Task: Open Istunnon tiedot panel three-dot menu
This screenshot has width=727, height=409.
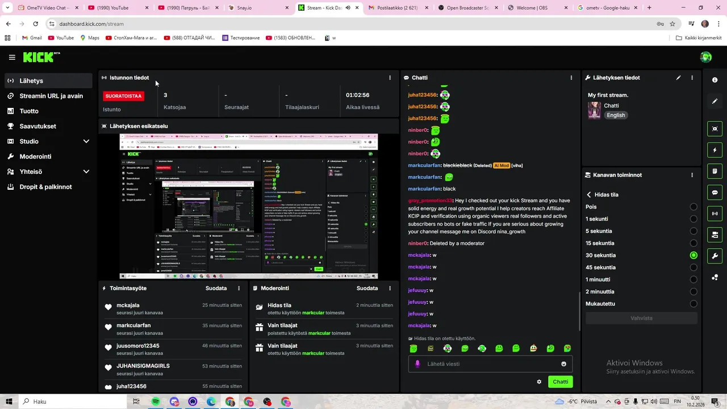Action: point(390,78)
